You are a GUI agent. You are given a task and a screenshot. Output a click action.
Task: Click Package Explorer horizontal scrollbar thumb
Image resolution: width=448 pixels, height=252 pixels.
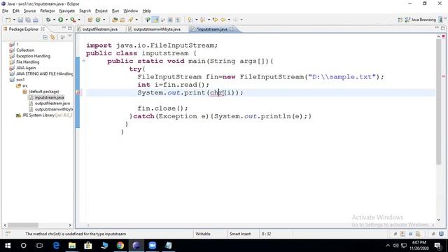(x=23, y=225)
